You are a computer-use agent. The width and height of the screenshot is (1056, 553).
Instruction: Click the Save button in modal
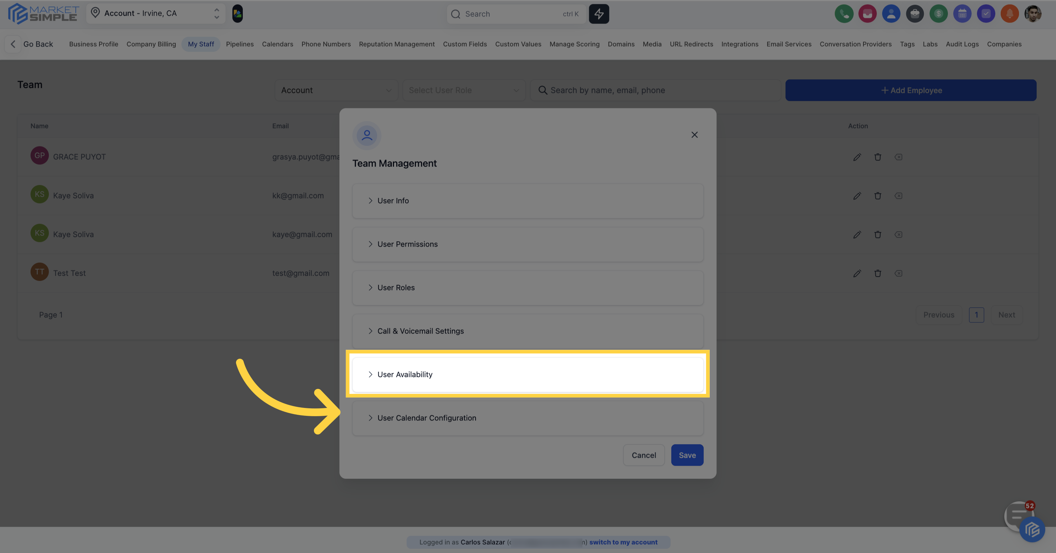tap(687, 455)
